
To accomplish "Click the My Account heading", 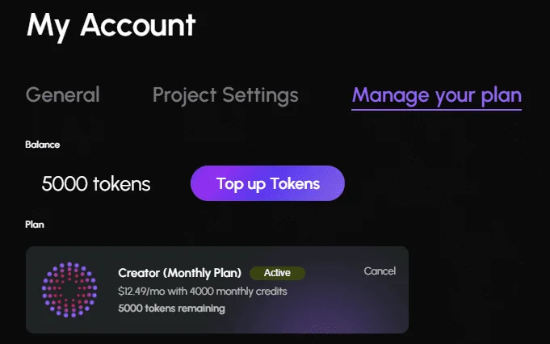I will coord(111,26).
